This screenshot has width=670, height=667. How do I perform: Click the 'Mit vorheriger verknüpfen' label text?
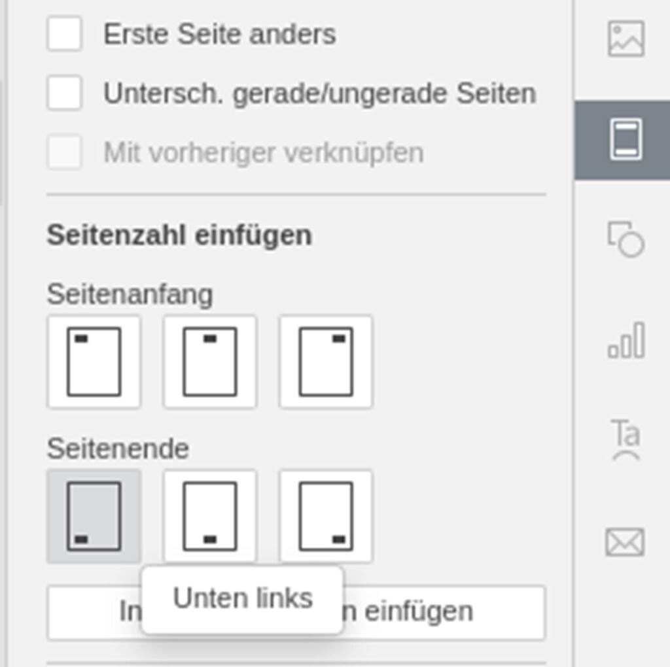pyautogui.click(x=264, y=152)
